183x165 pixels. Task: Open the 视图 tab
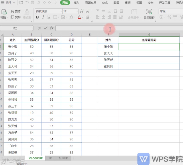tap(139, 3)
